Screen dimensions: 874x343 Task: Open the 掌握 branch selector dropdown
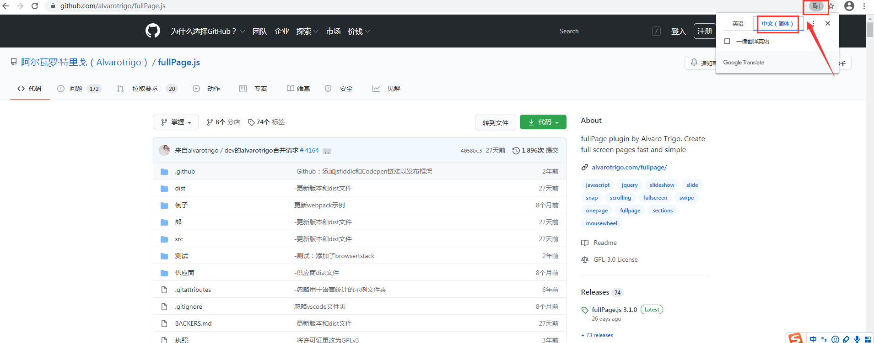[x=176, y=122]
